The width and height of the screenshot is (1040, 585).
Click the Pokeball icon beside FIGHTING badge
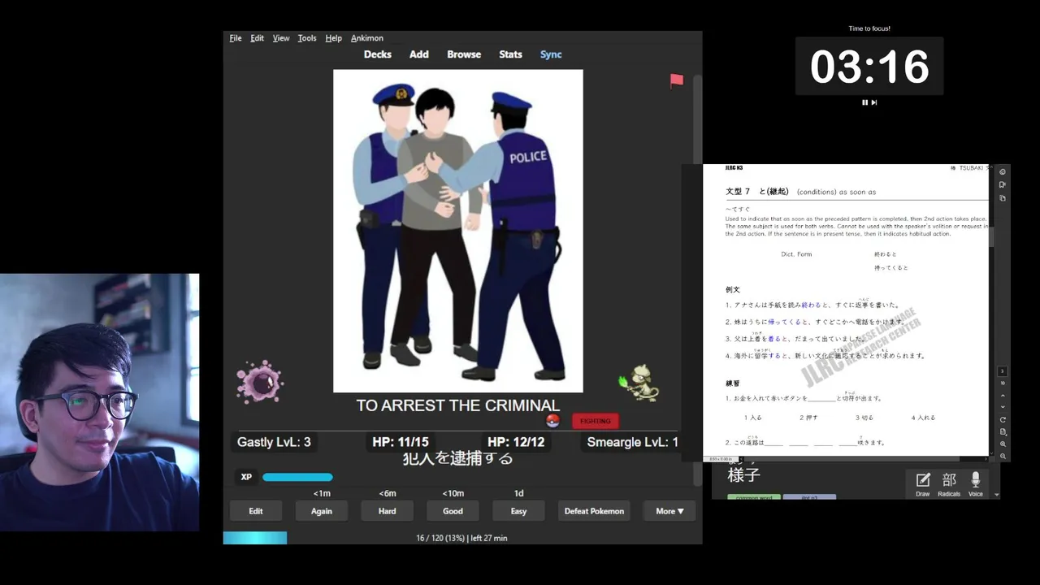click(x=552, y=421)
